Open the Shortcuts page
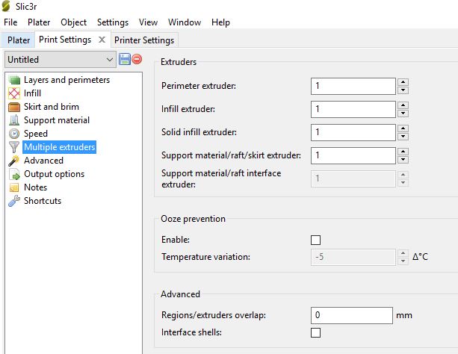Viewport: 458px width, 354px height. pos(42,201)
